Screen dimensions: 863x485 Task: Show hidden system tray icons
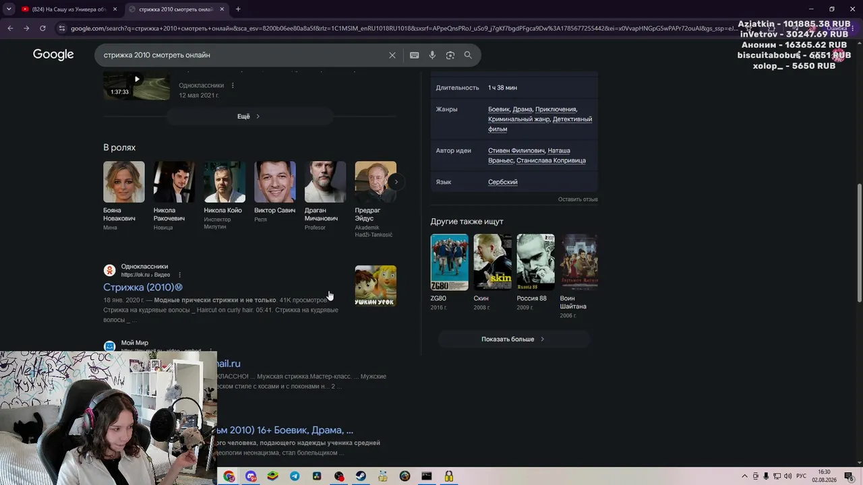[744, 476]
